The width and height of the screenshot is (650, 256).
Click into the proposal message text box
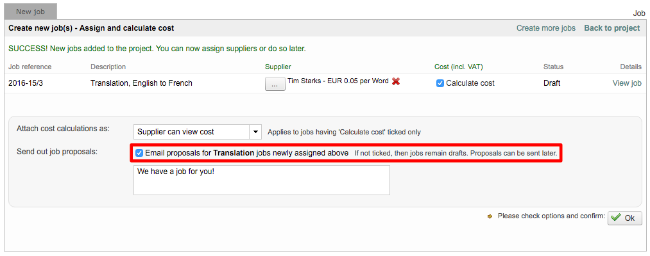click(262, 180)
